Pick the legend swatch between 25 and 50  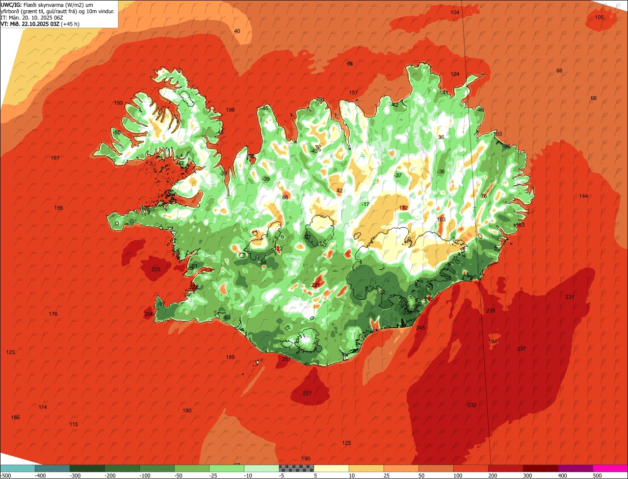401,468
